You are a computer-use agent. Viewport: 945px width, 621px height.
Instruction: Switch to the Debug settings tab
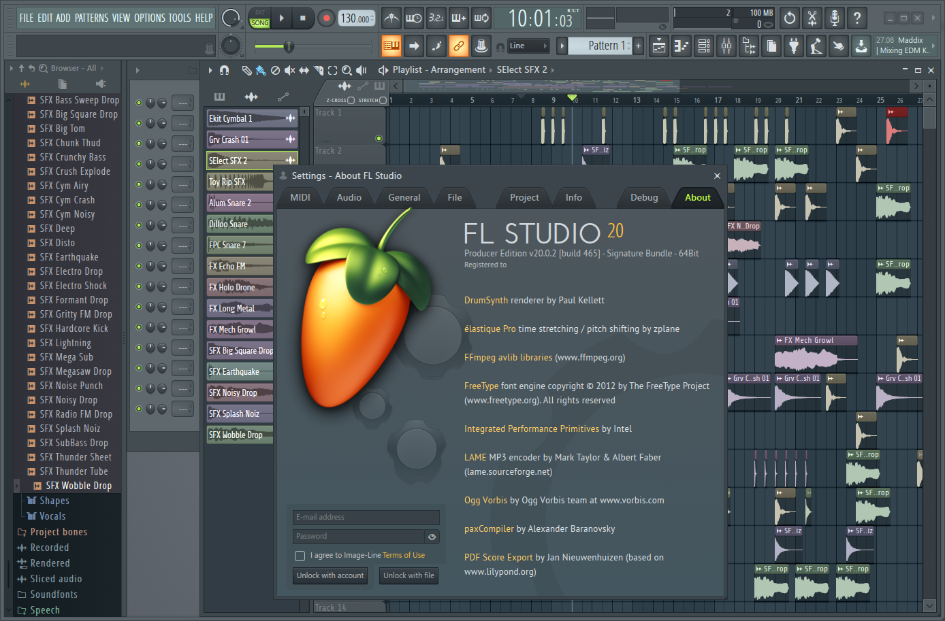[x=644, y=197]
